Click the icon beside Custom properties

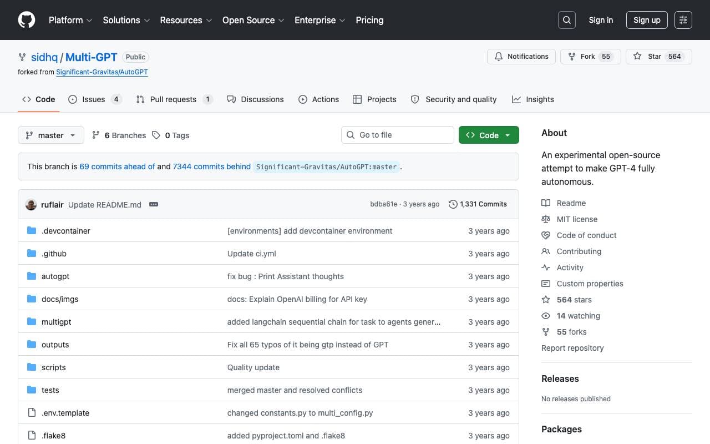[x=546, y=284]
